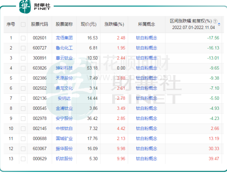Open stock link 安宁股份

point(64,118)
